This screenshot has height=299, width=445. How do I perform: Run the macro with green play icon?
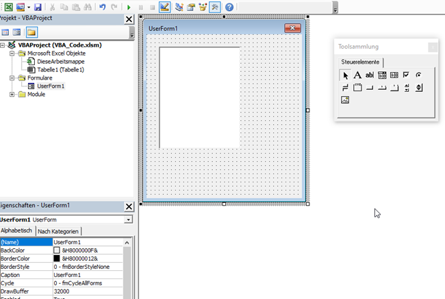coord(129,7)
